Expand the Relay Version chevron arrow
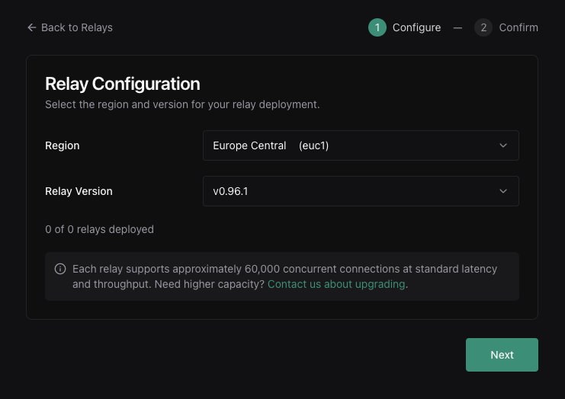The image size is (565, 399). pyautogui.click(x=503, y=191)
